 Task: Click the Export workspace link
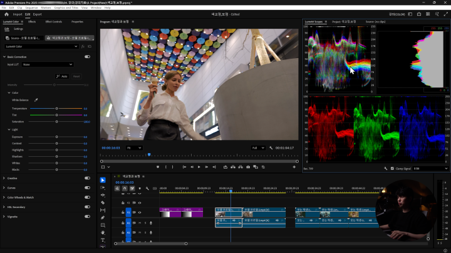point(38,14)
